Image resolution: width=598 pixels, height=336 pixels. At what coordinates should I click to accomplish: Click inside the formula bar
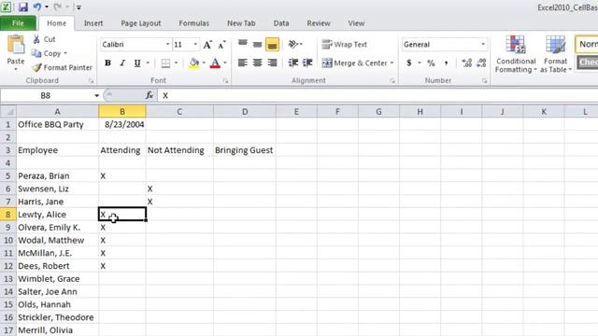pyautogui.click(x=377, y=95)
